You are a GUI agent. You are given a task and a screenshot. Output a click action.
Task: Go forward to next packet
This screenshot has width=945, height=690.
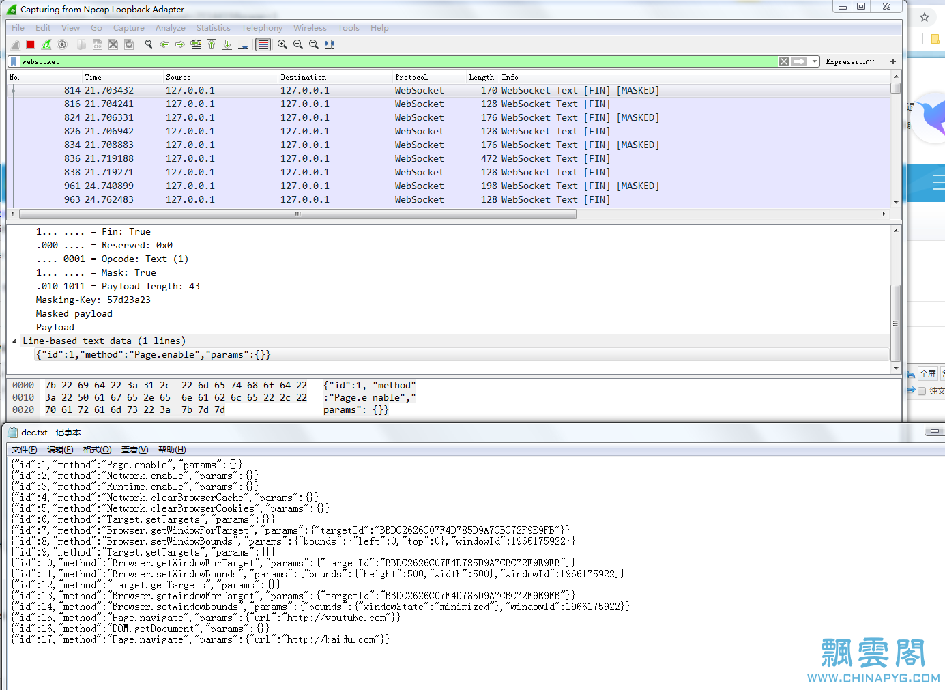(x=180, y=44)
